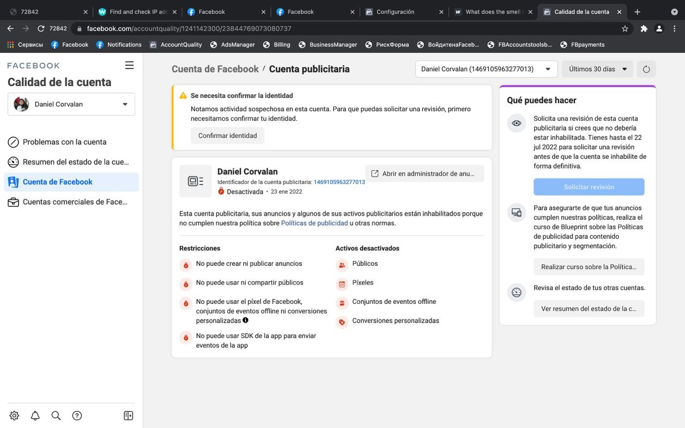Open the 'Políticas de publicidad' link
Image resolution: width=685 pixels, height=428 pixels.
tap(315, 223)
